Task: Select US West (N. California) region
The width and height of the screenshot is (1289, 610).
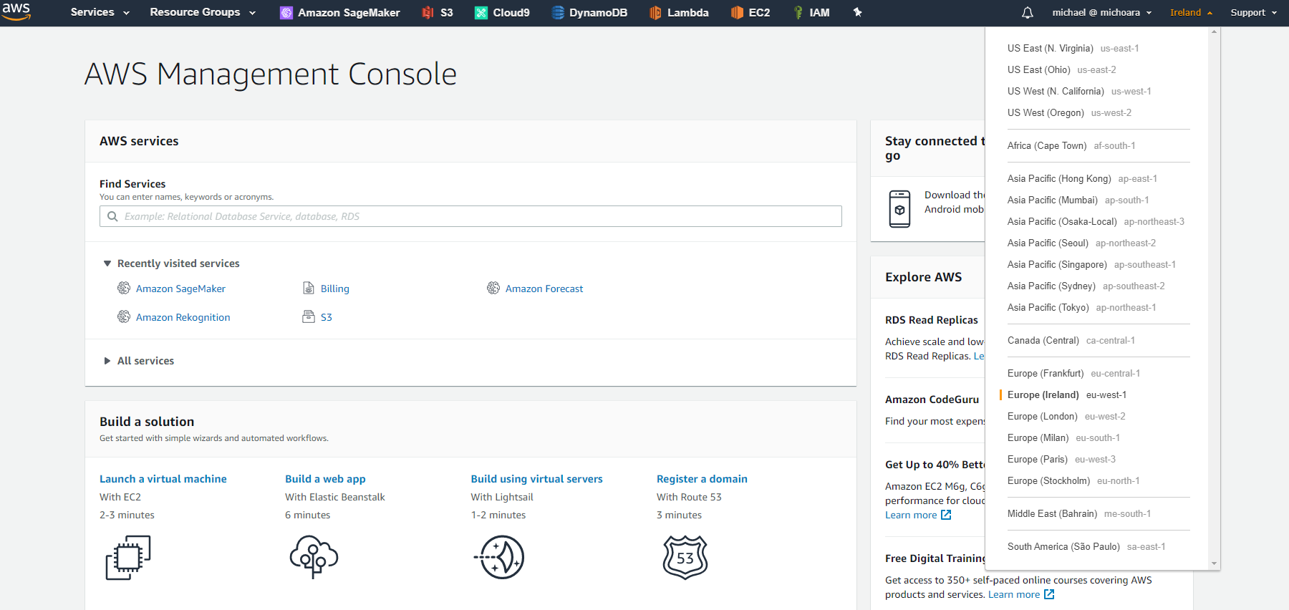Action: tap(1079, 91)
